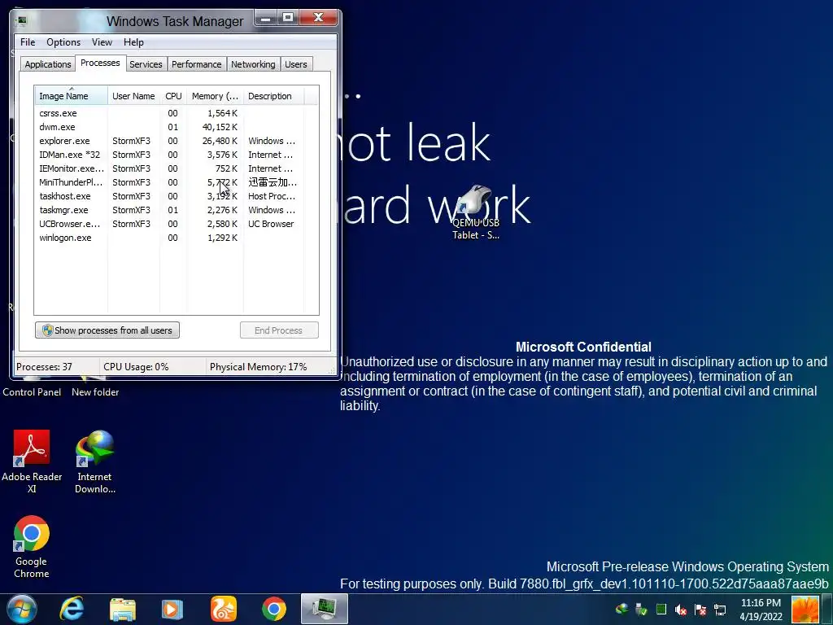
Task: Open the taskbar clock showing 11:16 PM
Action: [761, 609]
